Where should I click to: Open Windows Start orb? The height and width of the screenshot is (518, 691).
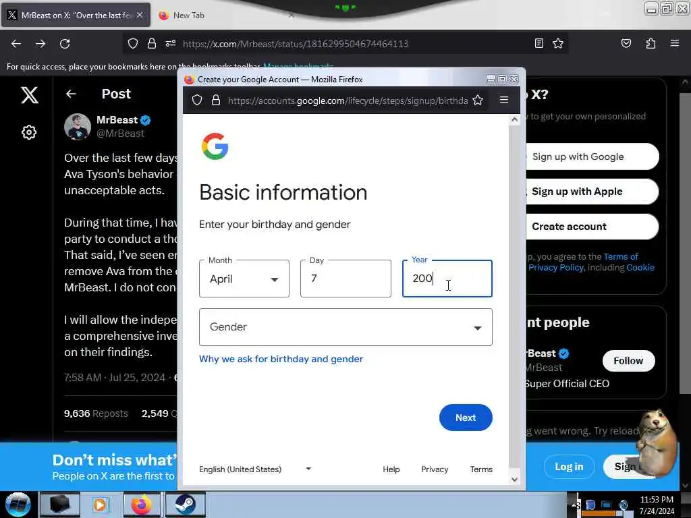(x=18, y=505)
